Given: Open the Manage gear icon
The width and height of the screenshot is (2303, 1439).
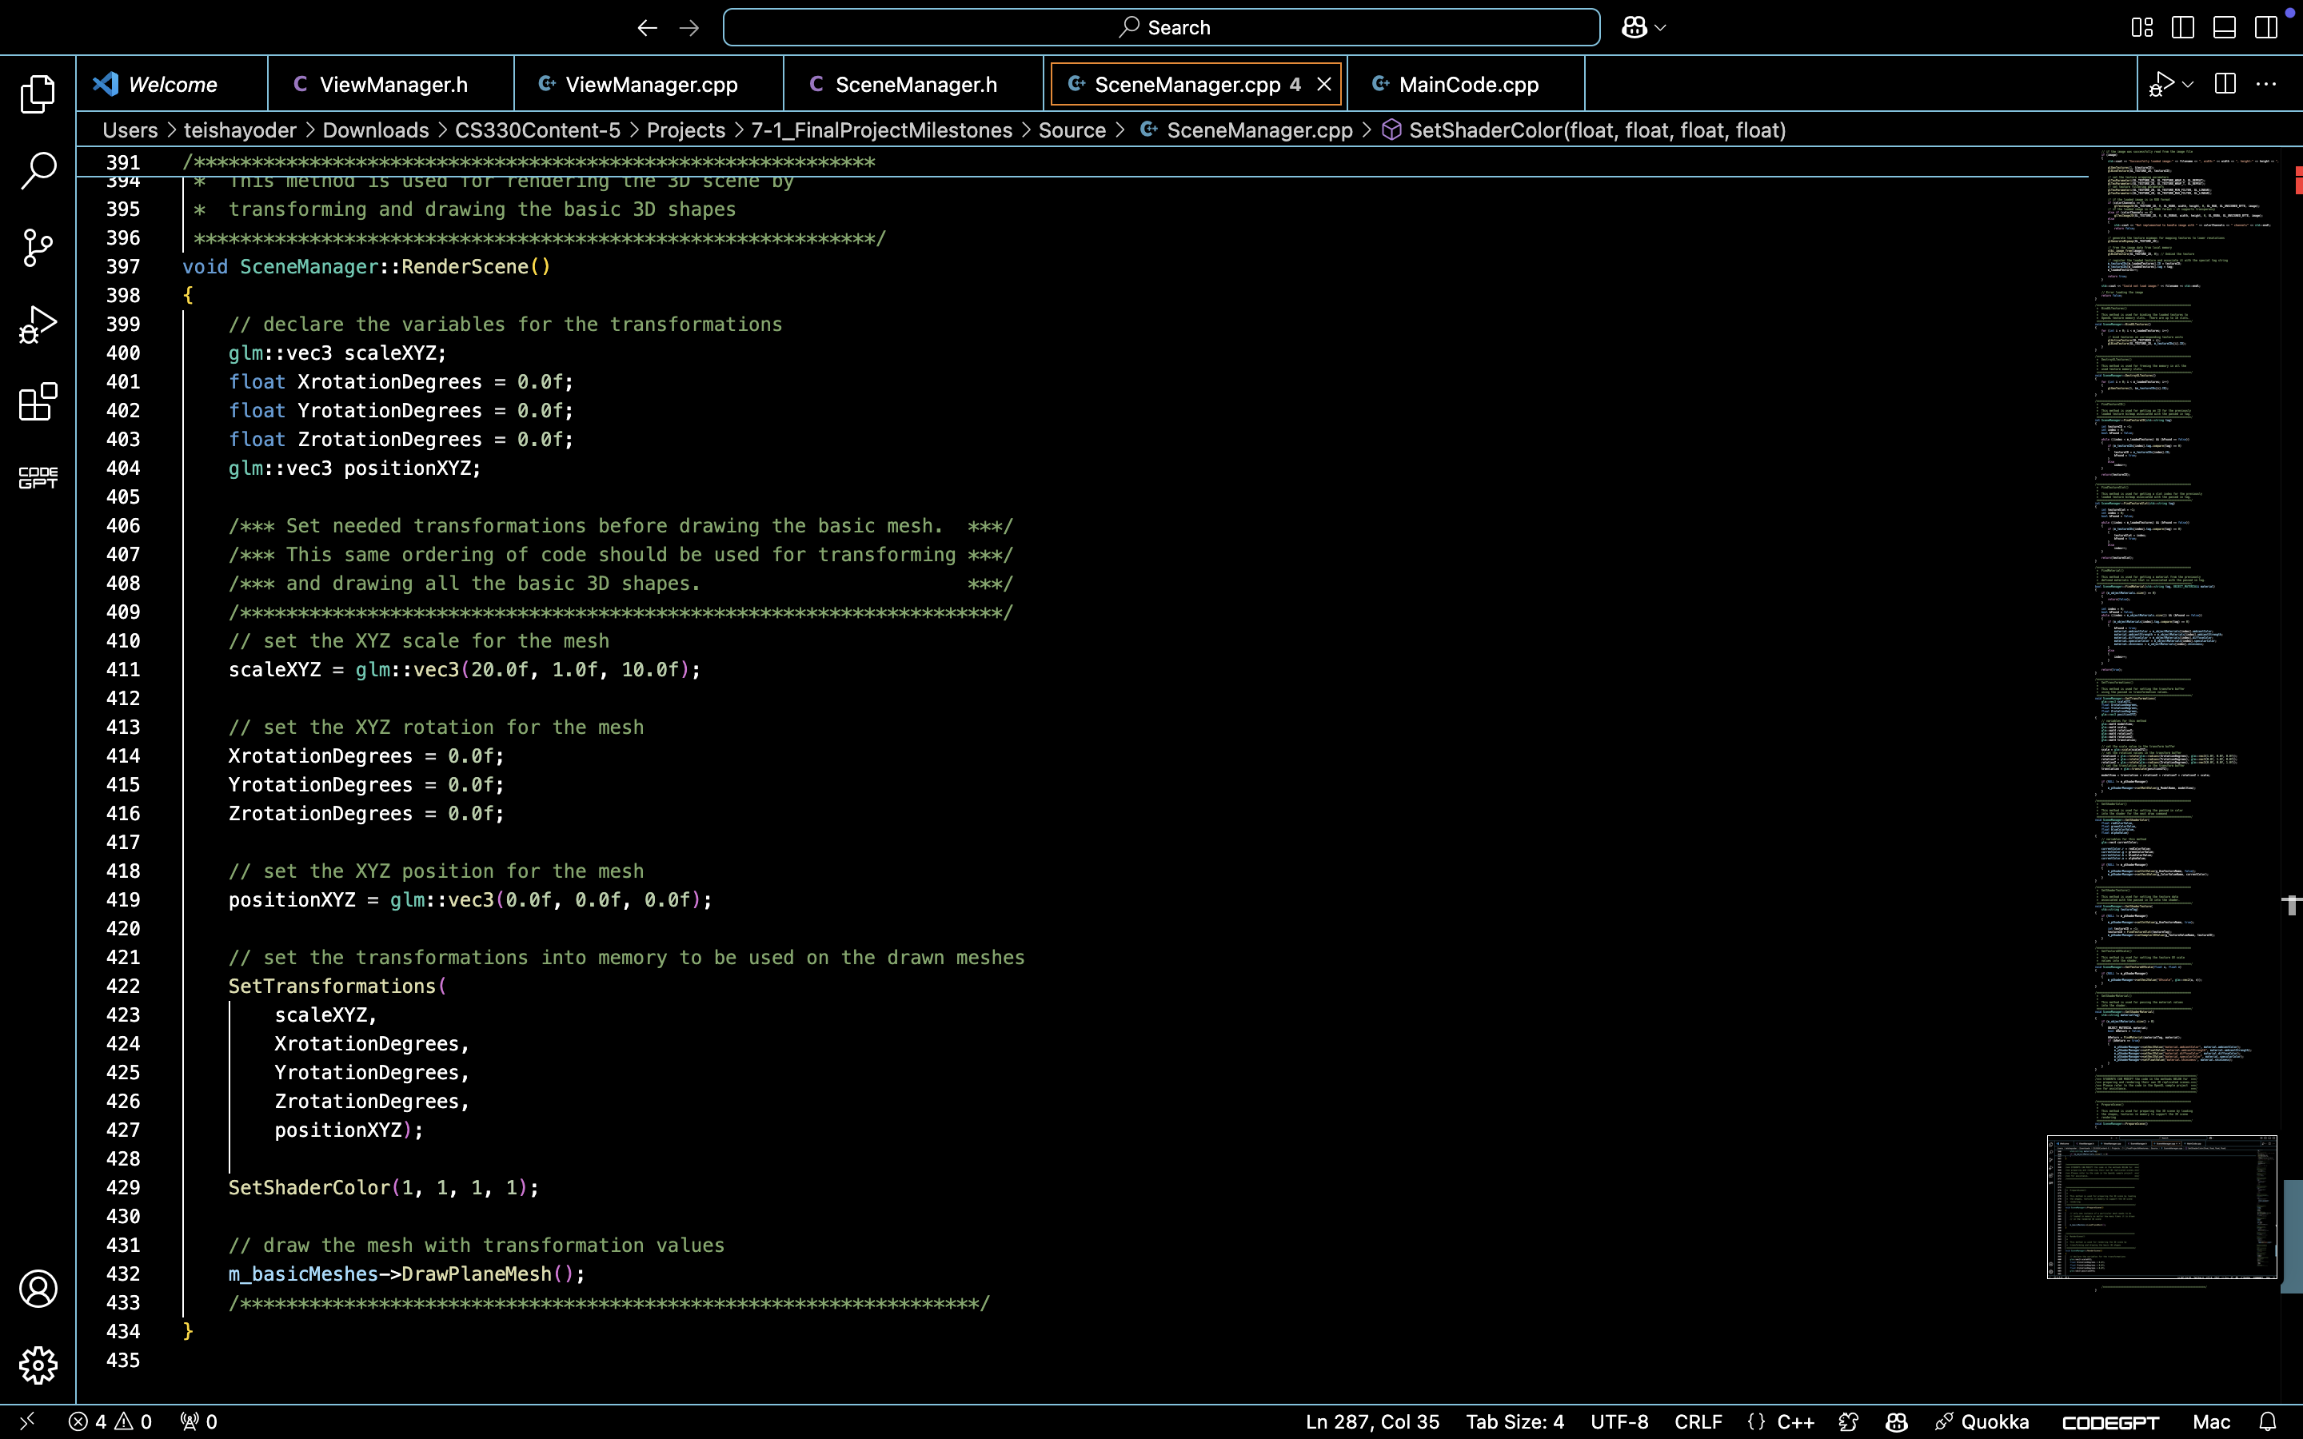Looking at the screenshot, I should coord(38,1365).
